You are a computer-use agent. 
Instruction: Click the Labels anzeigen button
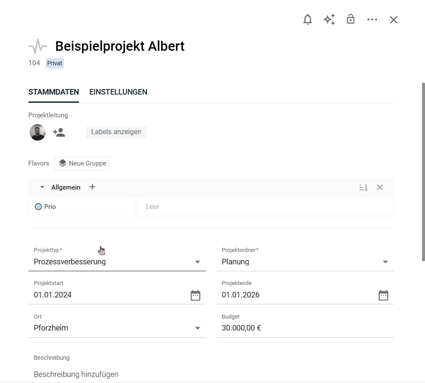coord(116,132)
